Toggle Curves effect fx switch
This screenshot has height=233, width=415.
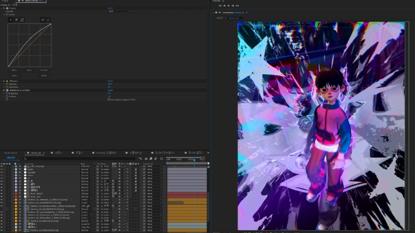tap(5, 8)
